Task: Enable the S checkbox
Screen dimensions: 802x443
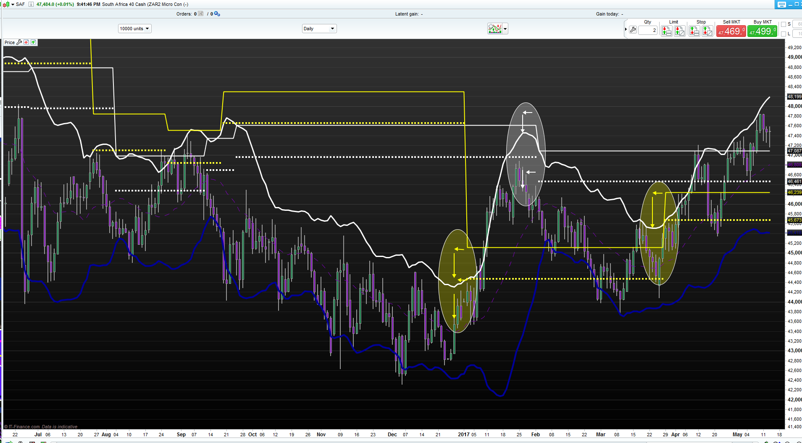Action: [784, 24]
